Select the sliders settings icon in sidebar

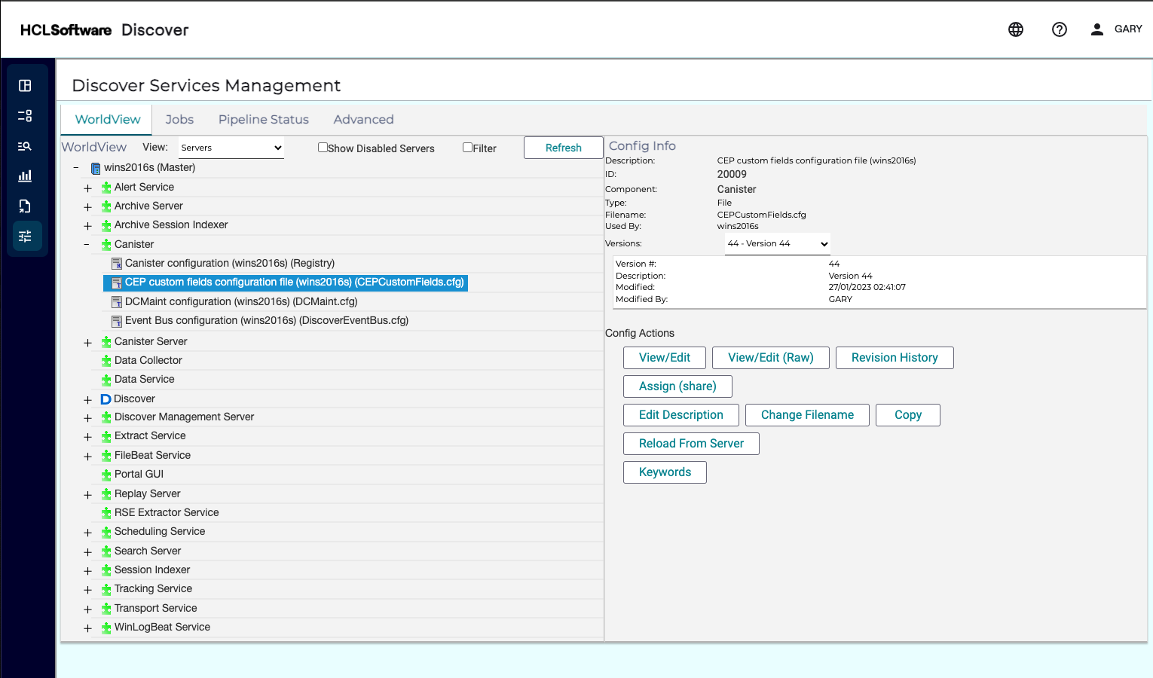(x=25, y=237)
